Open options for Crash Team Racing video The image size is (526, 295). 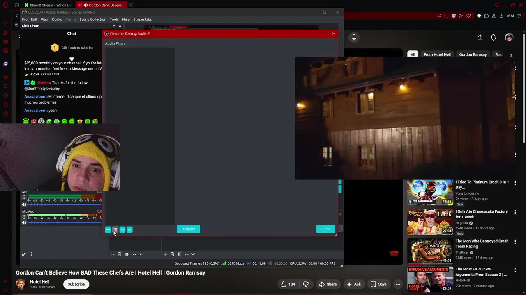coord(515,242)
